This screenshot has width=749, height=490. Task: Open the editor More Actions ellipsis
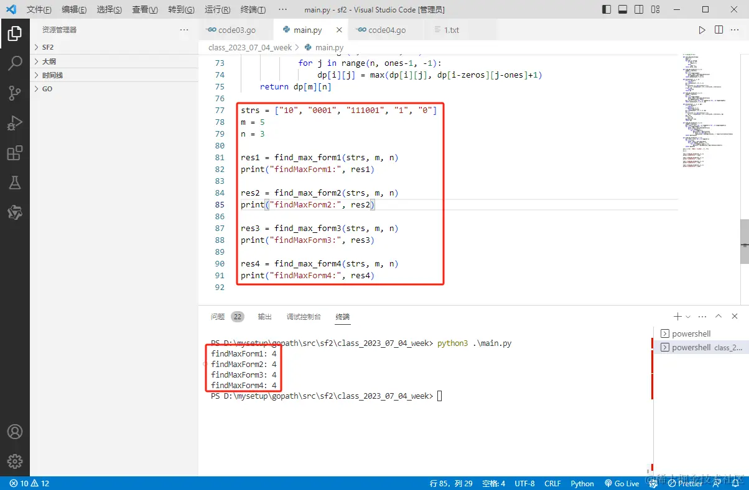(735, 30)
